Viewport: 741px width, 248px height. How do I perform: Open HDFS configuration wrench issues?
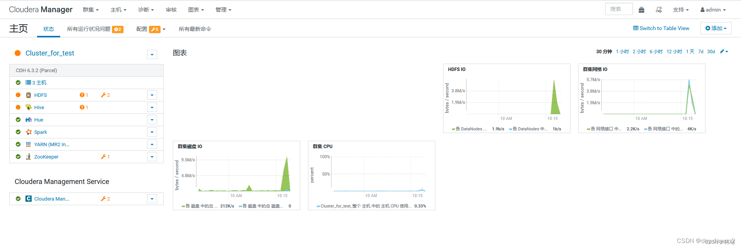tap(105, 95)
